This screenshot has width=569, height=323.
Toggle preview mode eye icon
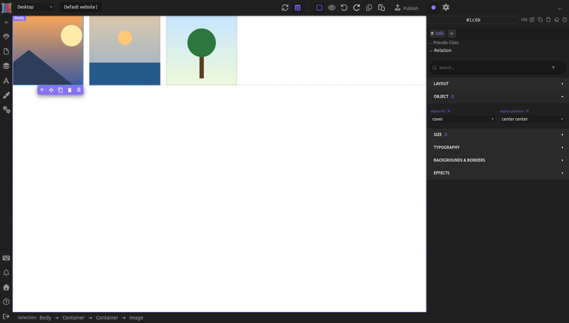pos(332,7)
